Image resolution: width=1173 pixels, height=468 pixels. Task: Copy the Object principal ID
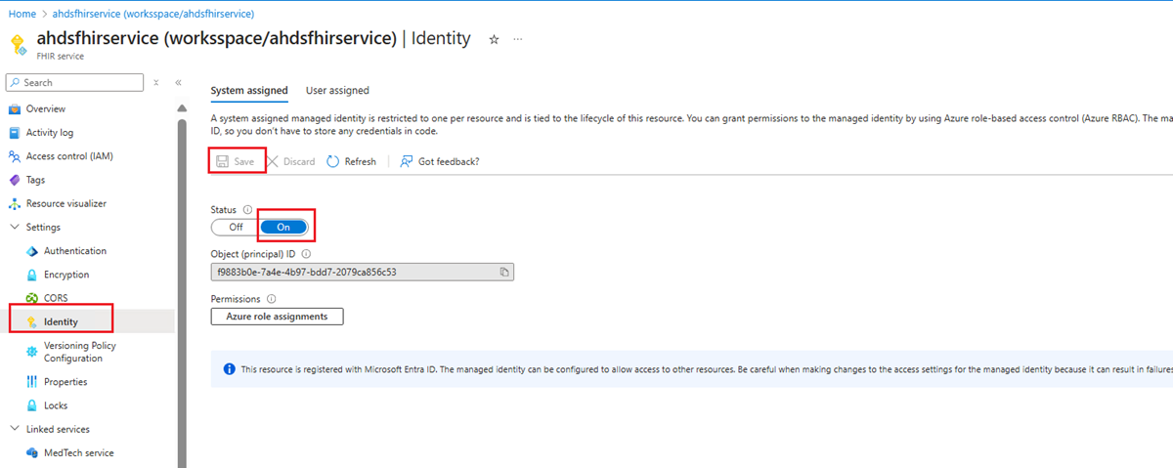504,272
